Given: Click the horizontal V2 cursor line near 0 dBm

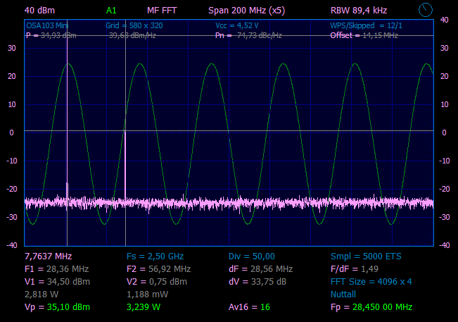Looking at the screenshot, I should tap(281, 131).
